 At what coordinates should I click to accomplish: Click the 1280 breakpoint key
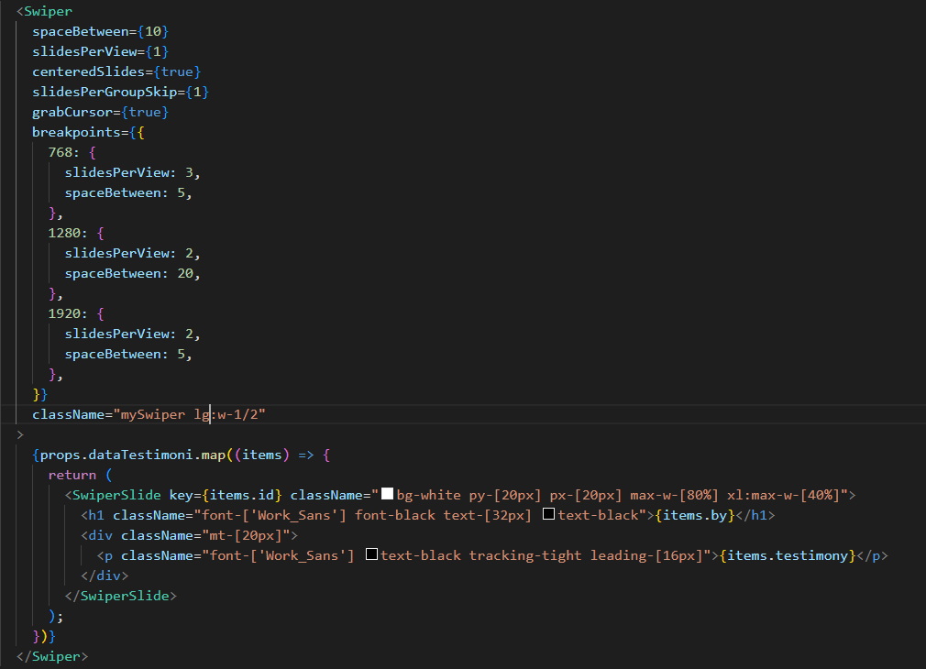(64, 233)
